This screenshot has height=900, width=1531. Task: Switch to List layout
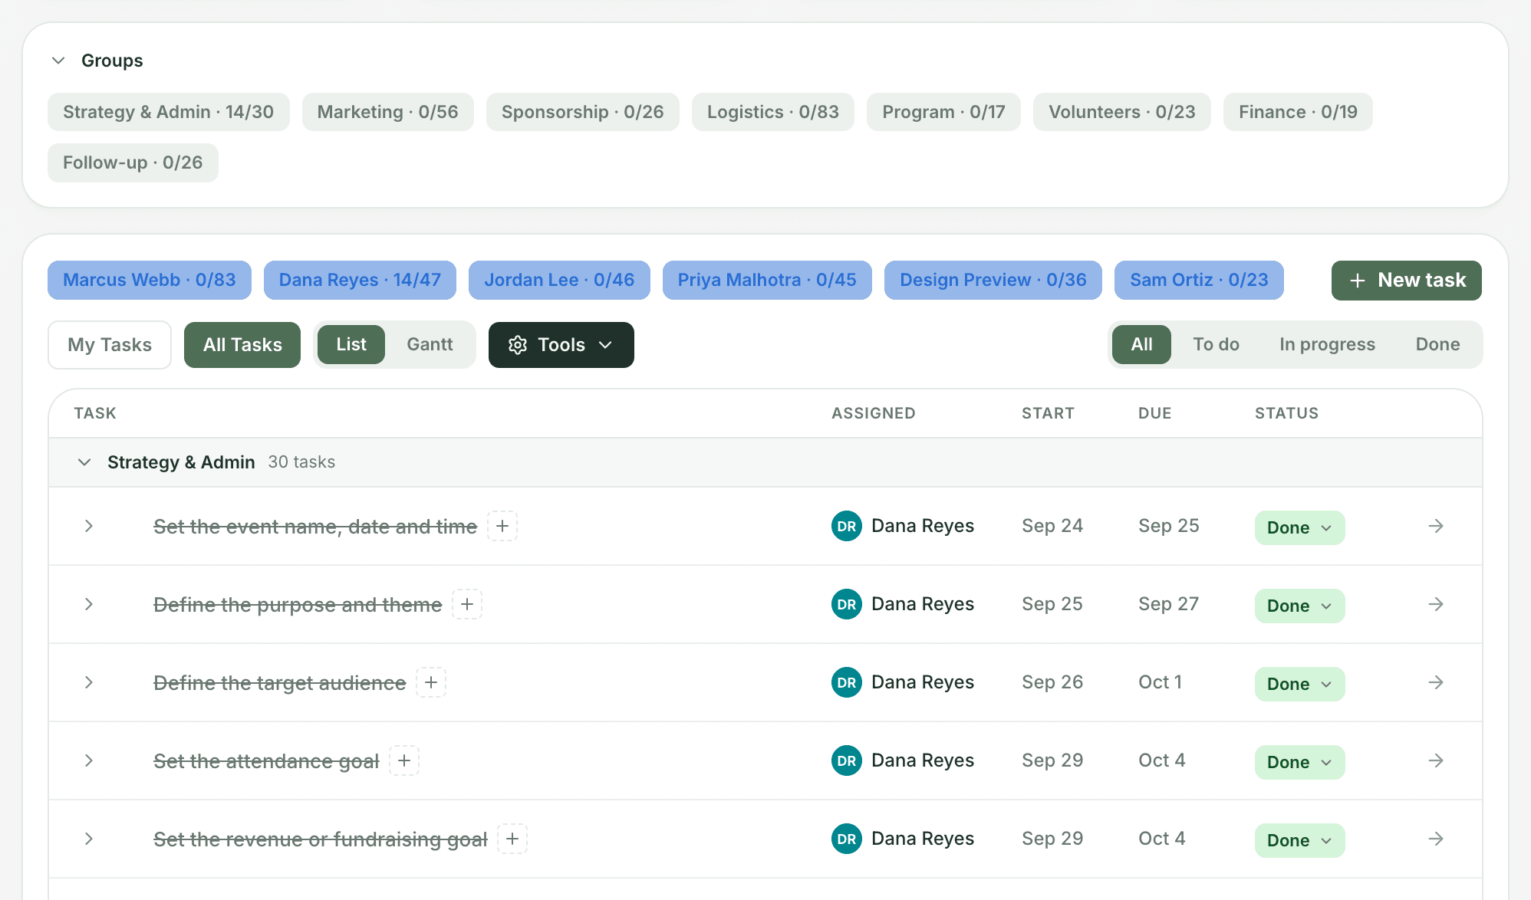(x=351, y=344)
